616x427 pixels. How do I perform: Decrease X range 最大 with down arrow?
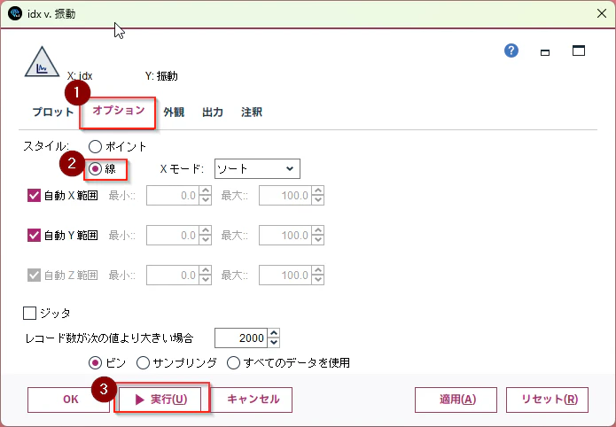coord(318,200)
